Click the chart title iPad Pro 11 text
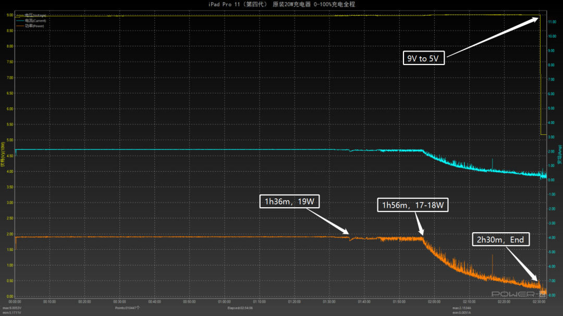Screen dimensions: 563x316 coord(281,4)
